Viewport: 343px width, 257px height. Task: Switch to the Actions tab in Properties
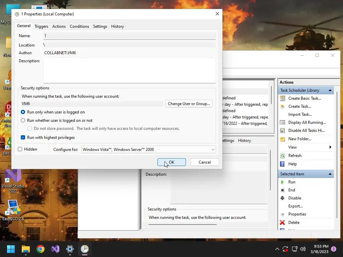[59, 26]
